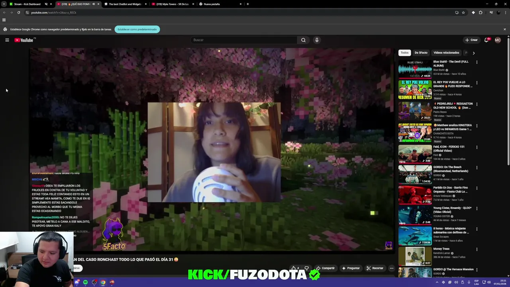Open a new browser tab with plus
This screenshot has width=510, height=287.
pyautogui.click(x=247, y=4)
